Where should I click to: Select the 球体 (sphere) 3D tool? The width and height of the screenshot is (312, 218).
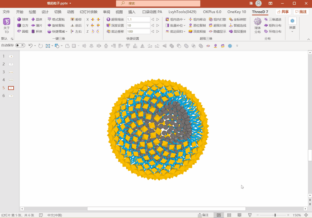pyautogui.click(x=23, y=19)
